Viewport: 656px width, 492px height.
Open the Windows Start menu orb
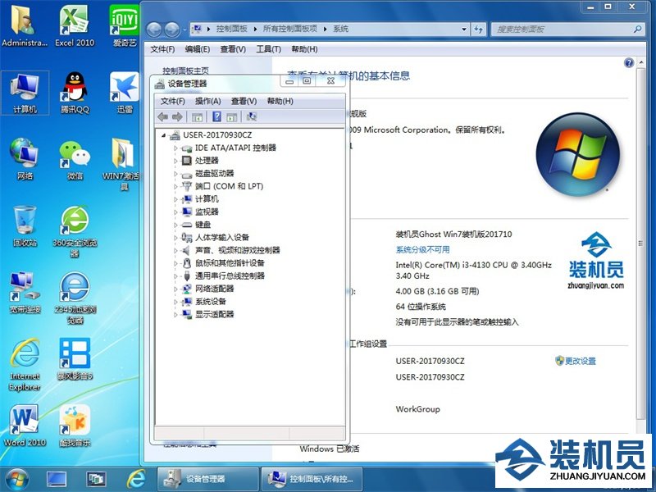(16, 478)
